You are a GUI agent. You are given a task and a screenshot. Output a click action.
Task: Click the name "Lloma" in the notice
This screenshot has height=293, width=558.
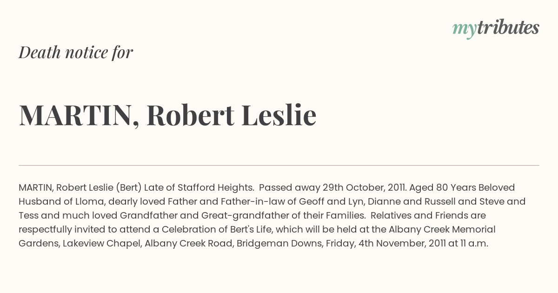91,201
